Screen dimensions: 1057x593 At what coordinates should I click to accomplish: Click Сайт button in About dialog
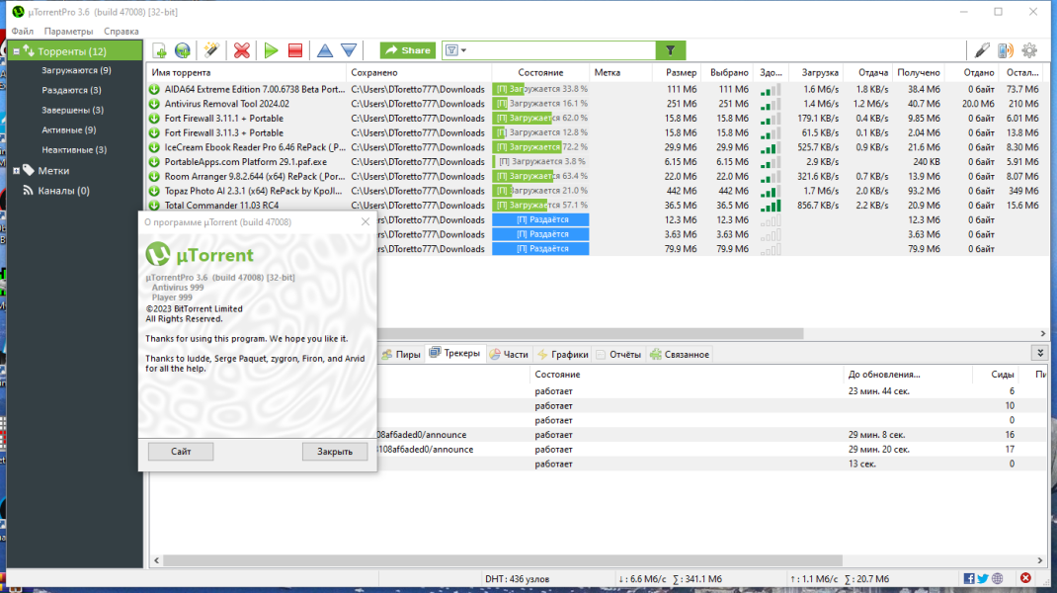[x=181, y=452]
